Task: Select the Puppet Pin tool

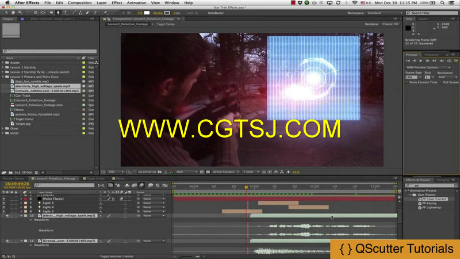Action: tap(105, 13)
